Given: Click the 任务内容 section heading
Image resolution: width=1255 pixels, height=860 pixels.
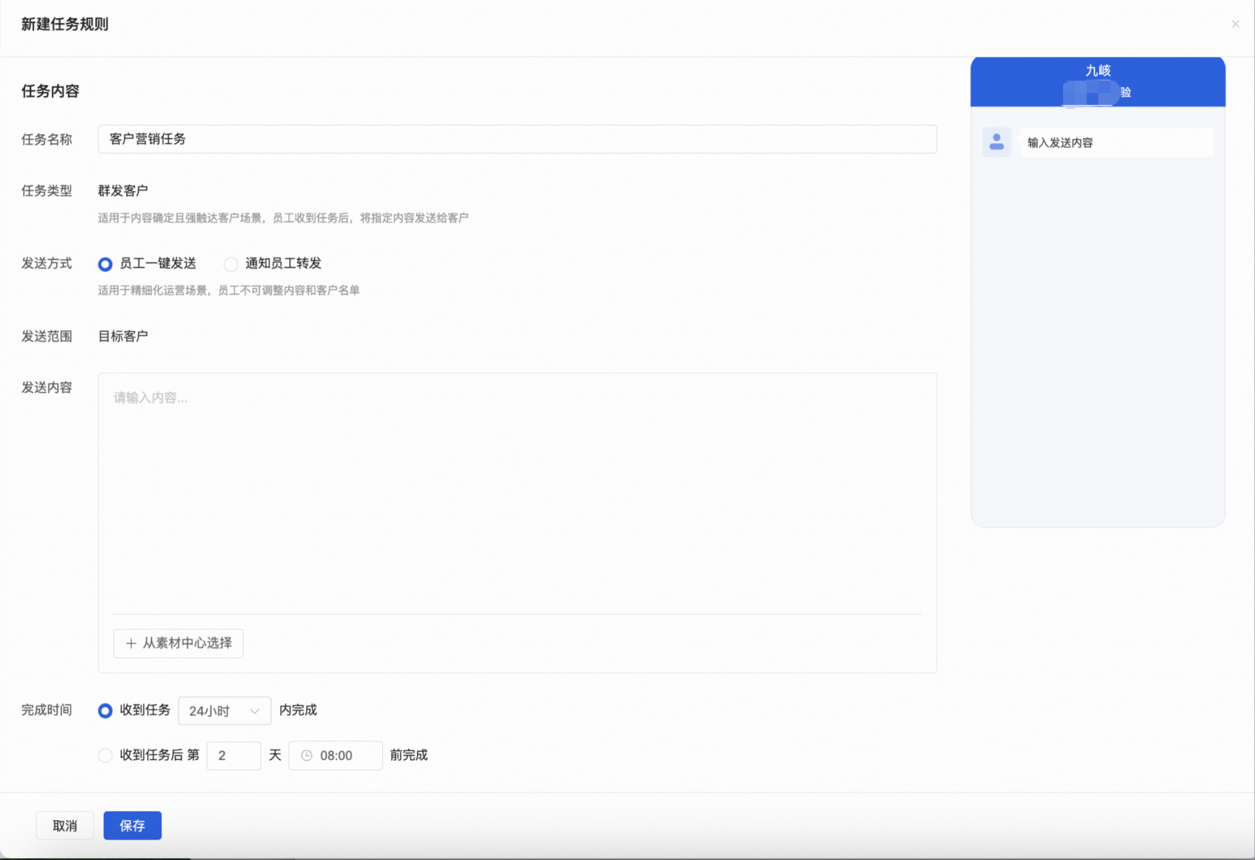Looking at the screenshot, I should tap(50, 91).
